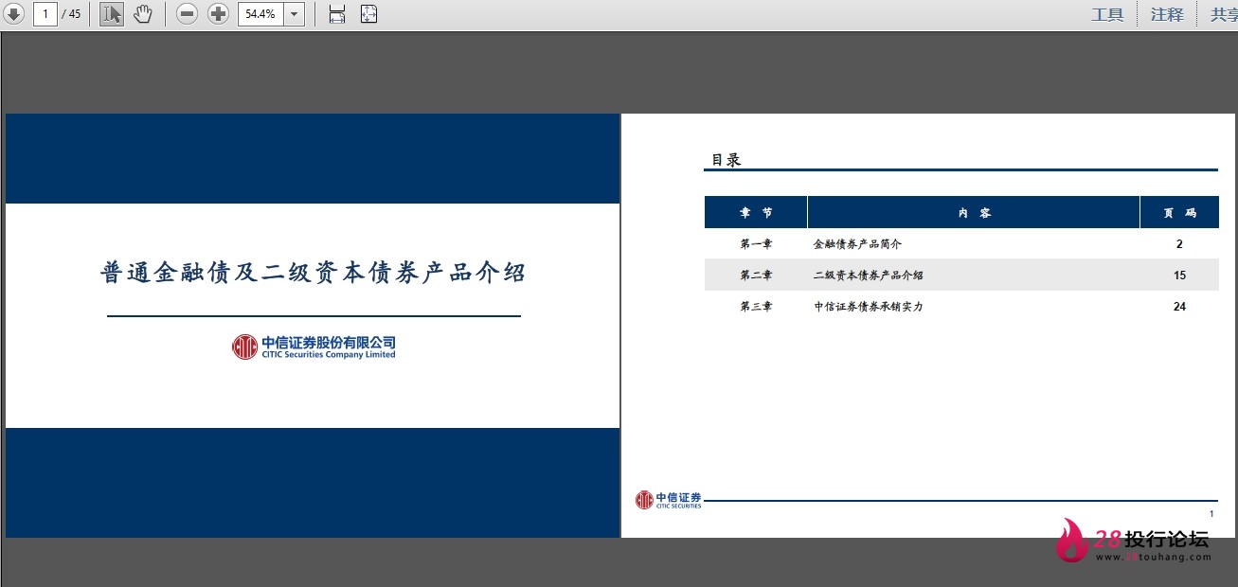Click the 中信证券 footer logo
1238x587 pixels.
669,500
